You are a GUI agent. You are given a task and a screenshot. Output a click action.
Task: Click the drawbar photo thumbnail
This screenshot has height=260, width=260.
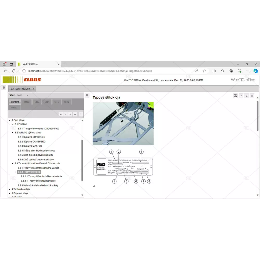pyautogui.click(x=123, y=123)
